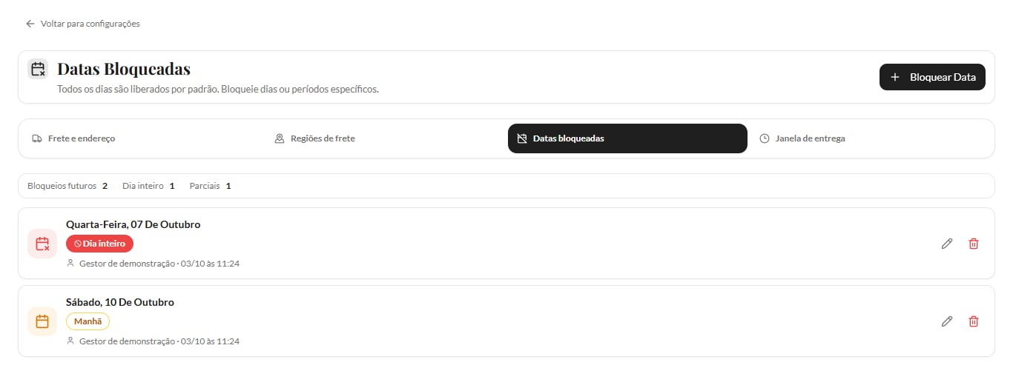Click the calendar-off icon in Datas bloqueadas tab
The image size is (1013, 368).
coord(522,138)
